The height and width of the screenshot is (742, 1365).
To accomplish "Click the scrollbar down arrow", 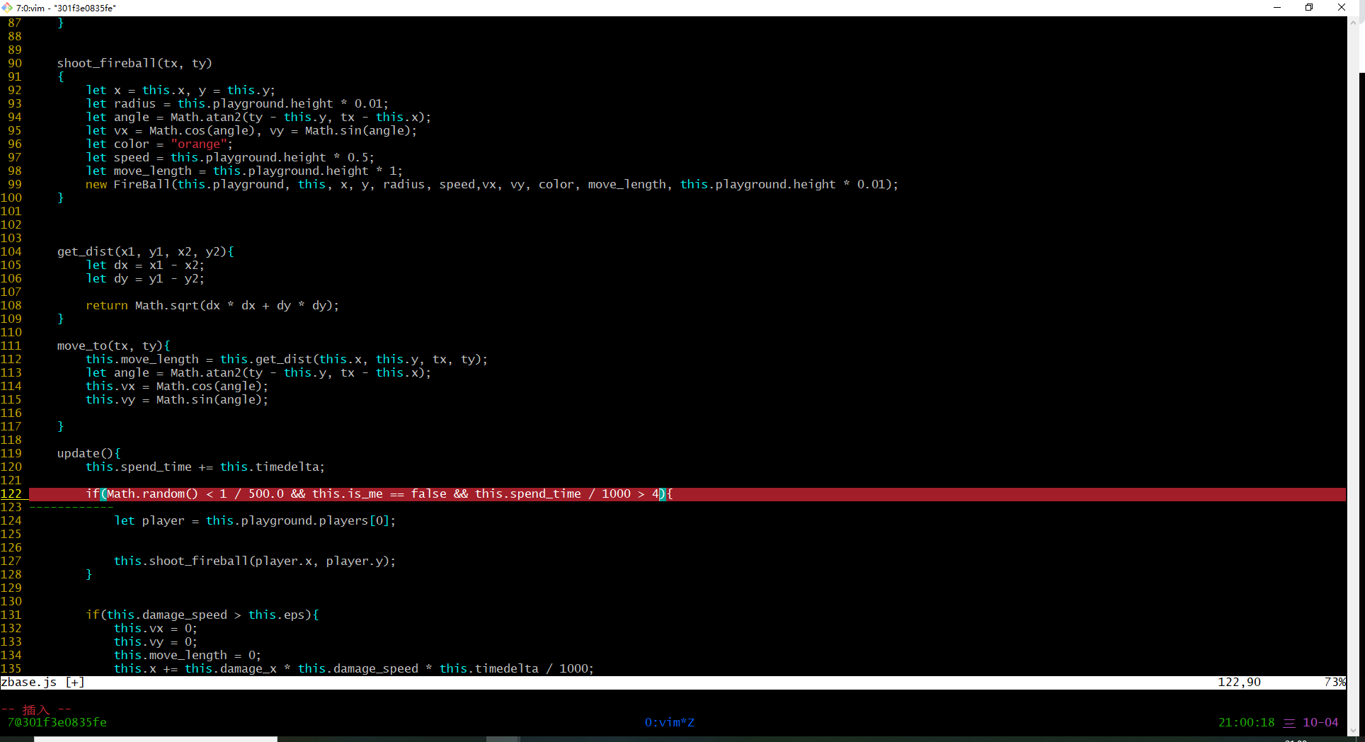I will click(x=1353, y=731).
